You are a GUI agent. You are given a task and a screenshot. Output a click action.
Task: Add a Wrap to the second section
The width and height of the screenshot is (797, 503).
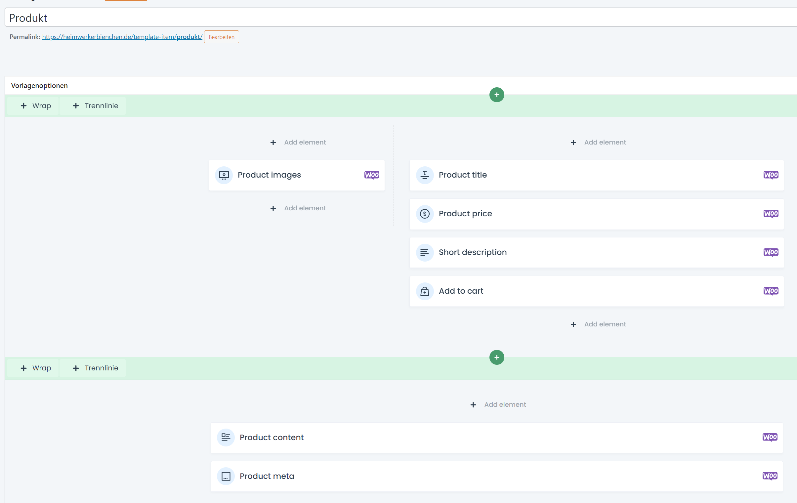[x=33, y=368]
